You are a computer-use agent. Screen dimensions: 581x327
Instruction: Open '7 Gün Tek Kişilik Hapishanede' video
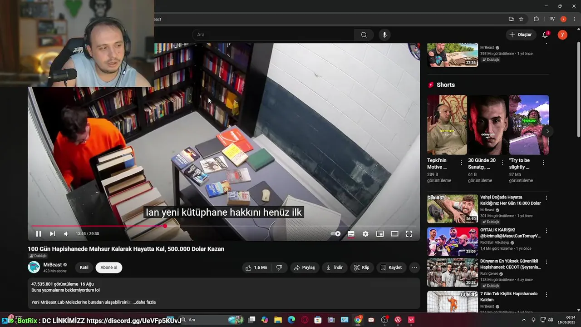pyautogui.click(x=509, y=297)
